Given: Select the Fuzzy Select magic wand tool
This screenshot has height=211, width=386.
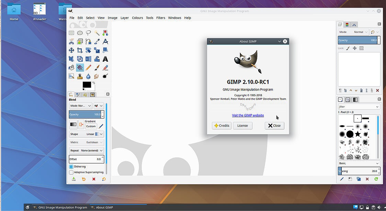Looking at the screenshot, I should (97, 33).
